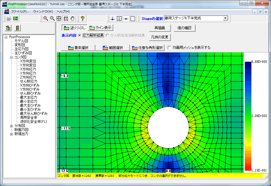
Task: Select X方向応力 in the tree
Action: tap(28, 69)
